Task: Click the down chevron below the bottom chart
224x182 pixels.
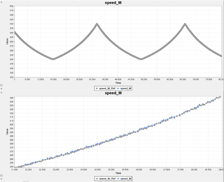Action: point(1,179)
